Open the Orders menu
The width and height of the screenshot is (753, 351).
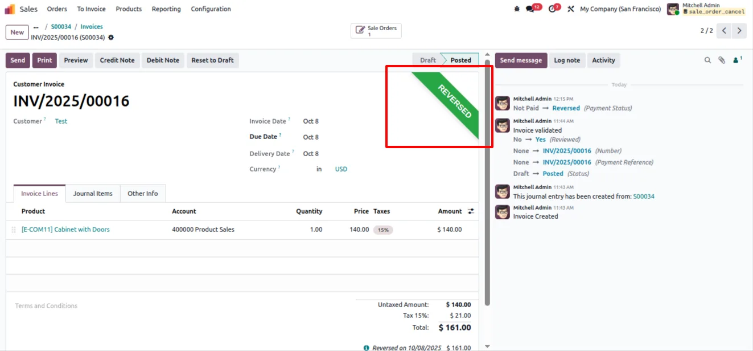[57, 9]
